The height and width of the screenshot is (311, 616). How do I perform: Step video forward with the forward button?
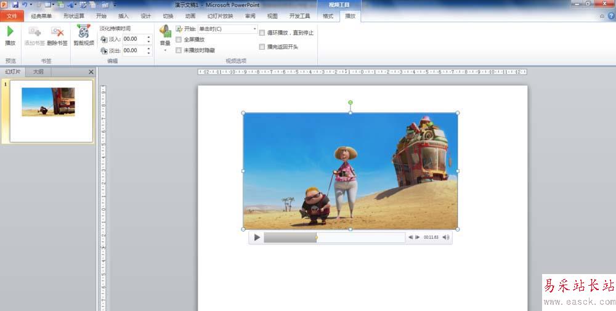[x=417, y=237]
